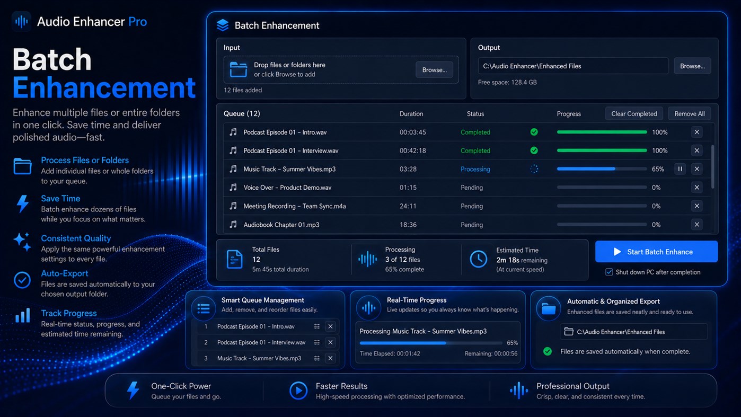
Task: Click Clear Completed button
Action: 634,113
